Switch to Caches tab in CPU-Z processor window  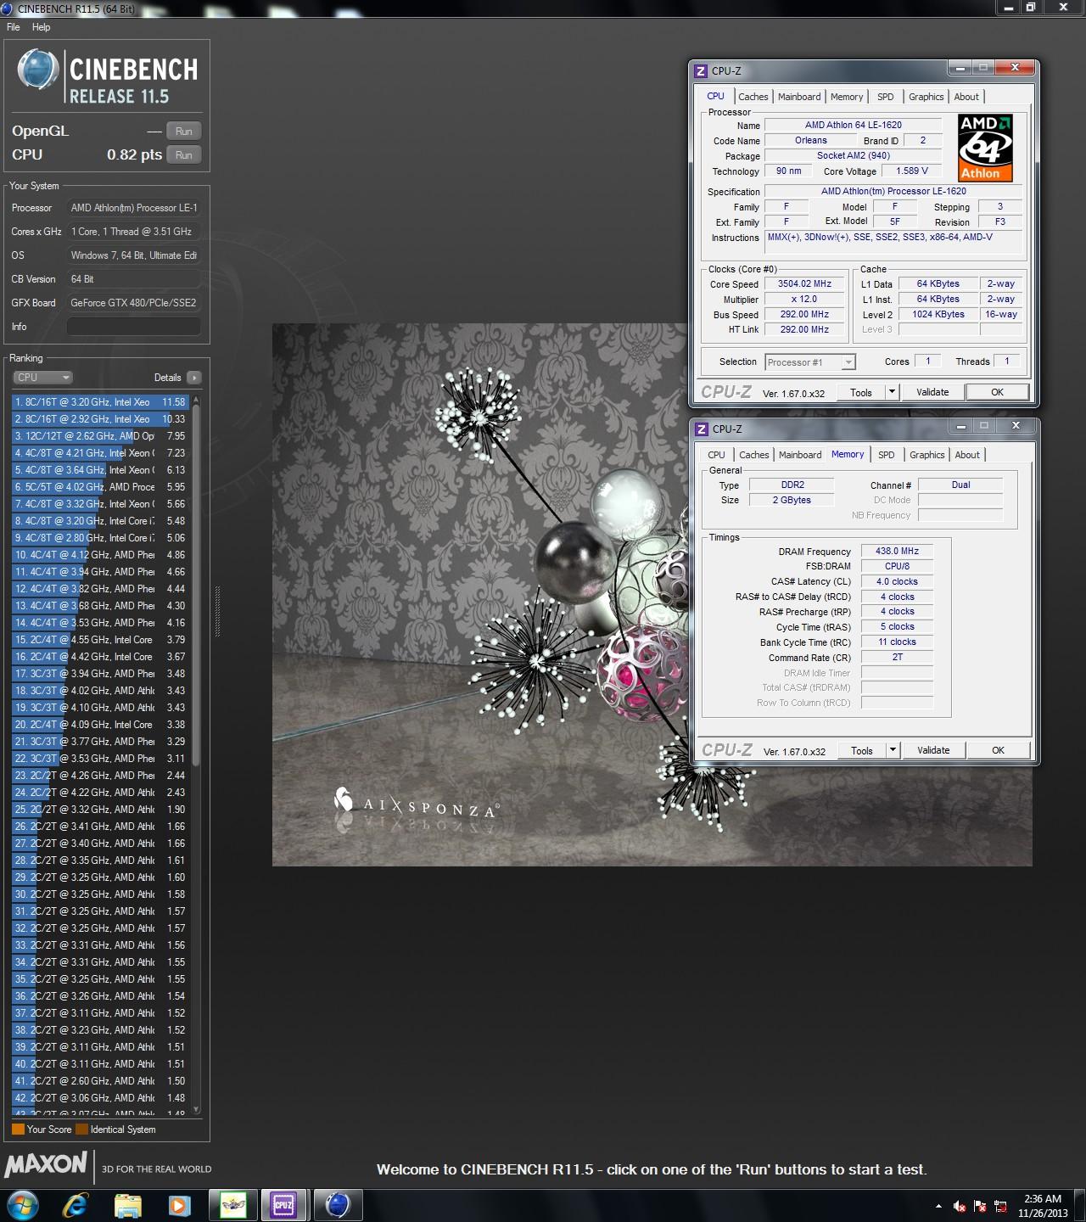pyautogui.click(x=753, y=97)
